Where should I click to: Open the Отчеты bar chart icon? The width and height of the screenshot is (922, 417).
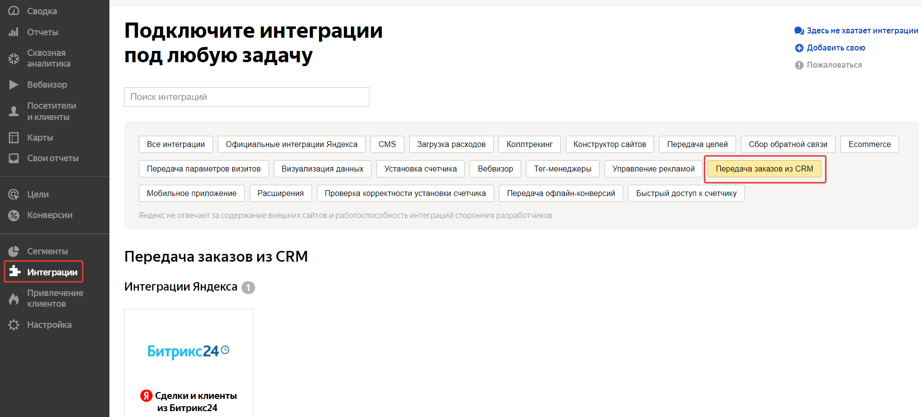coord(14,32)
